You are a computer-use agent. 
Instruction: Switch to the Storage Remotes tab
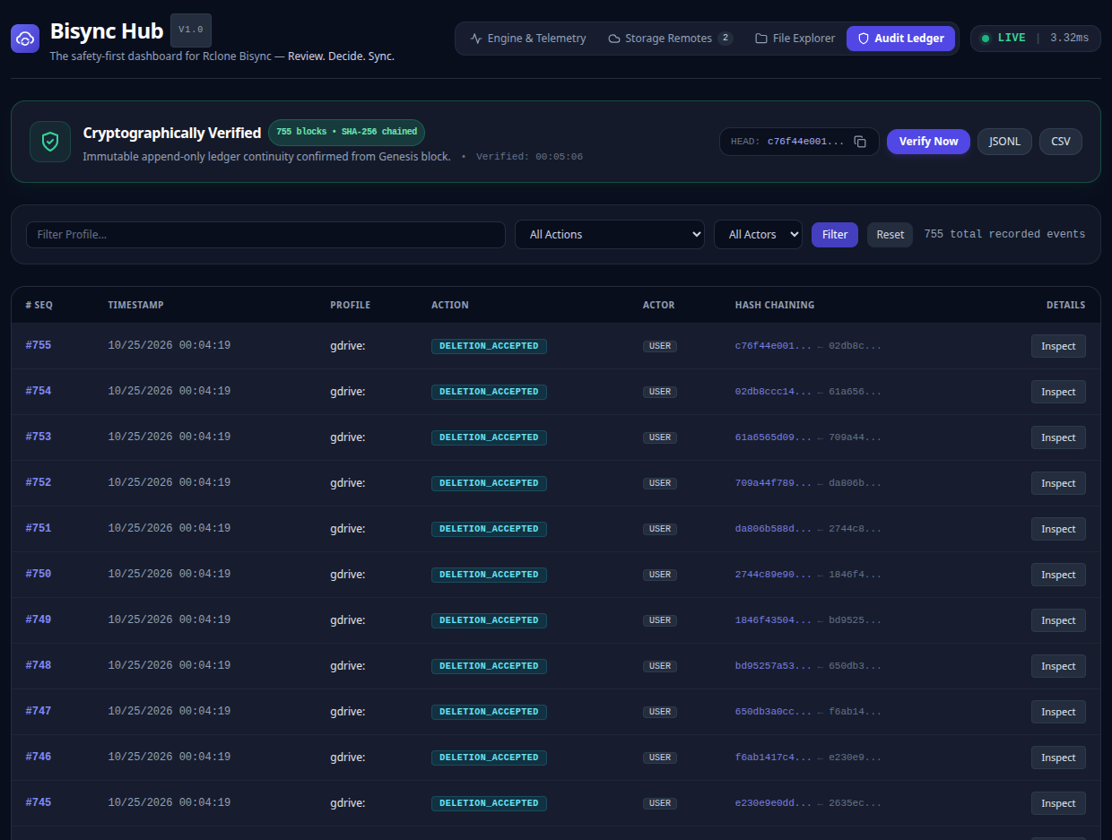click(x=670, y=39)
